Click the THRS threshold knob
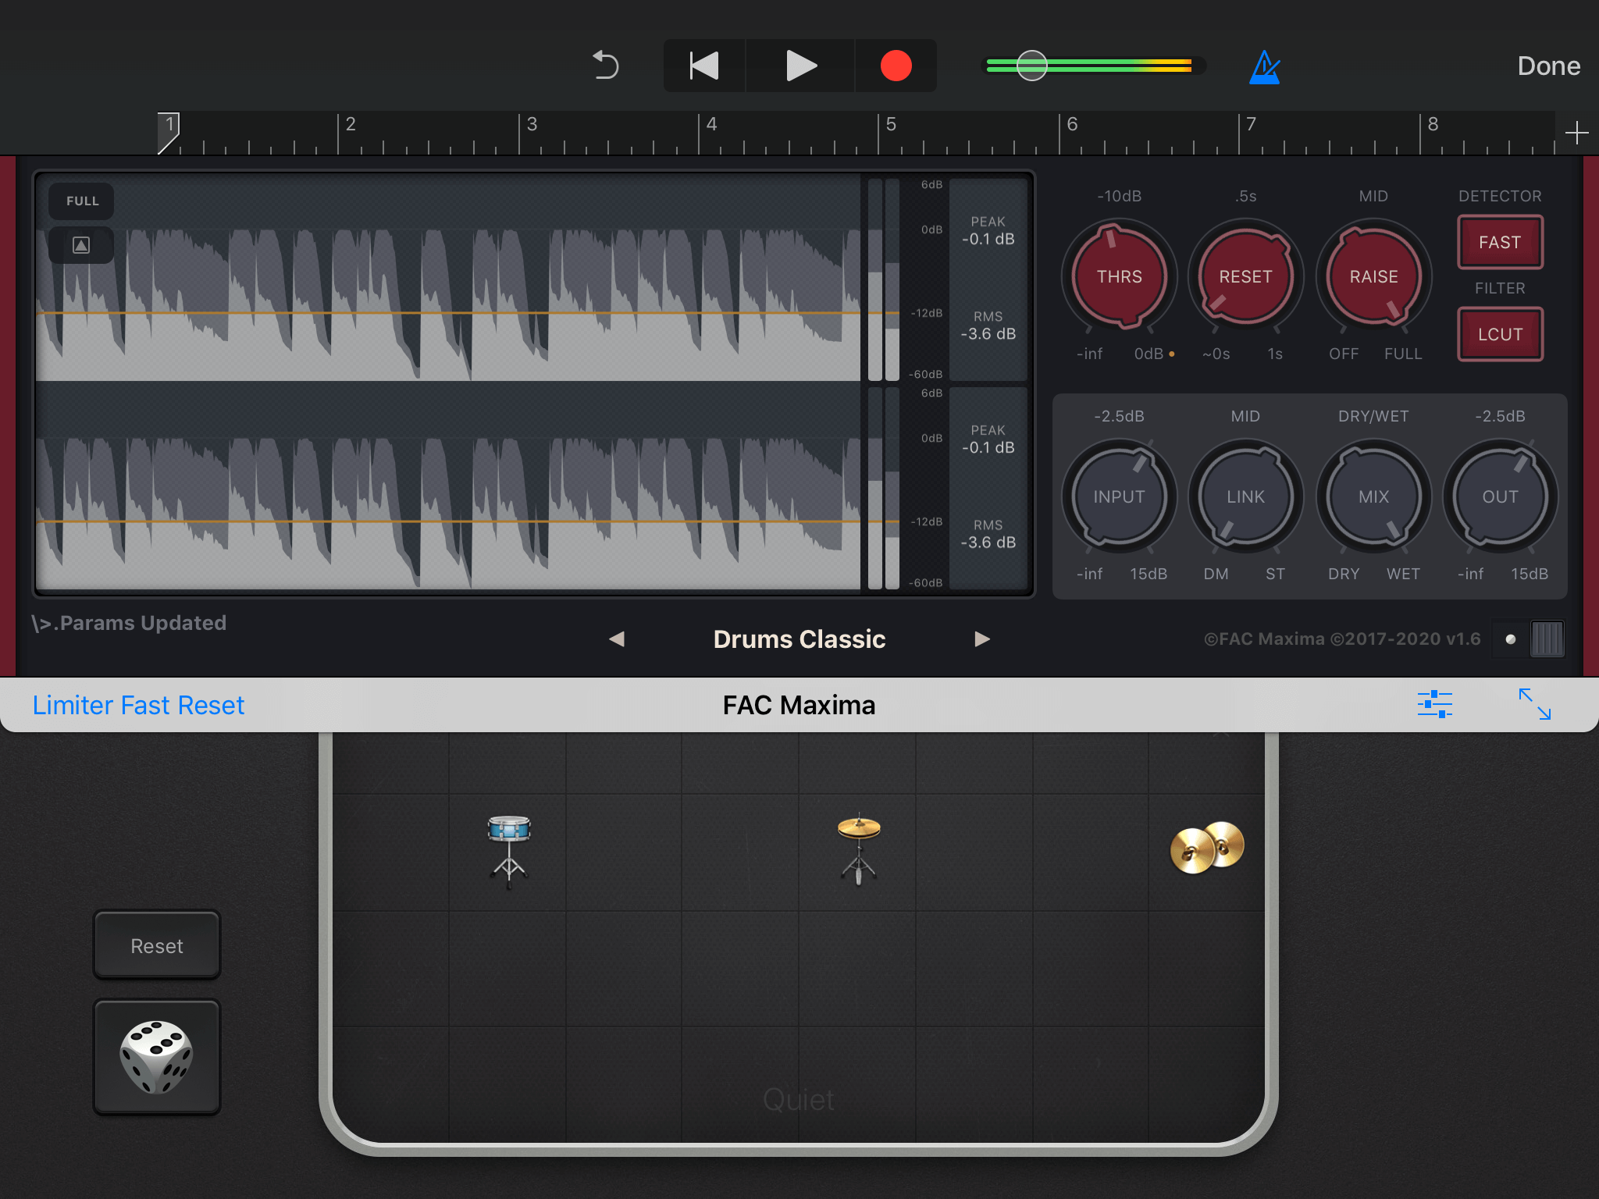Viewport: 1599px width, 1199px height. click(1119, 276)
